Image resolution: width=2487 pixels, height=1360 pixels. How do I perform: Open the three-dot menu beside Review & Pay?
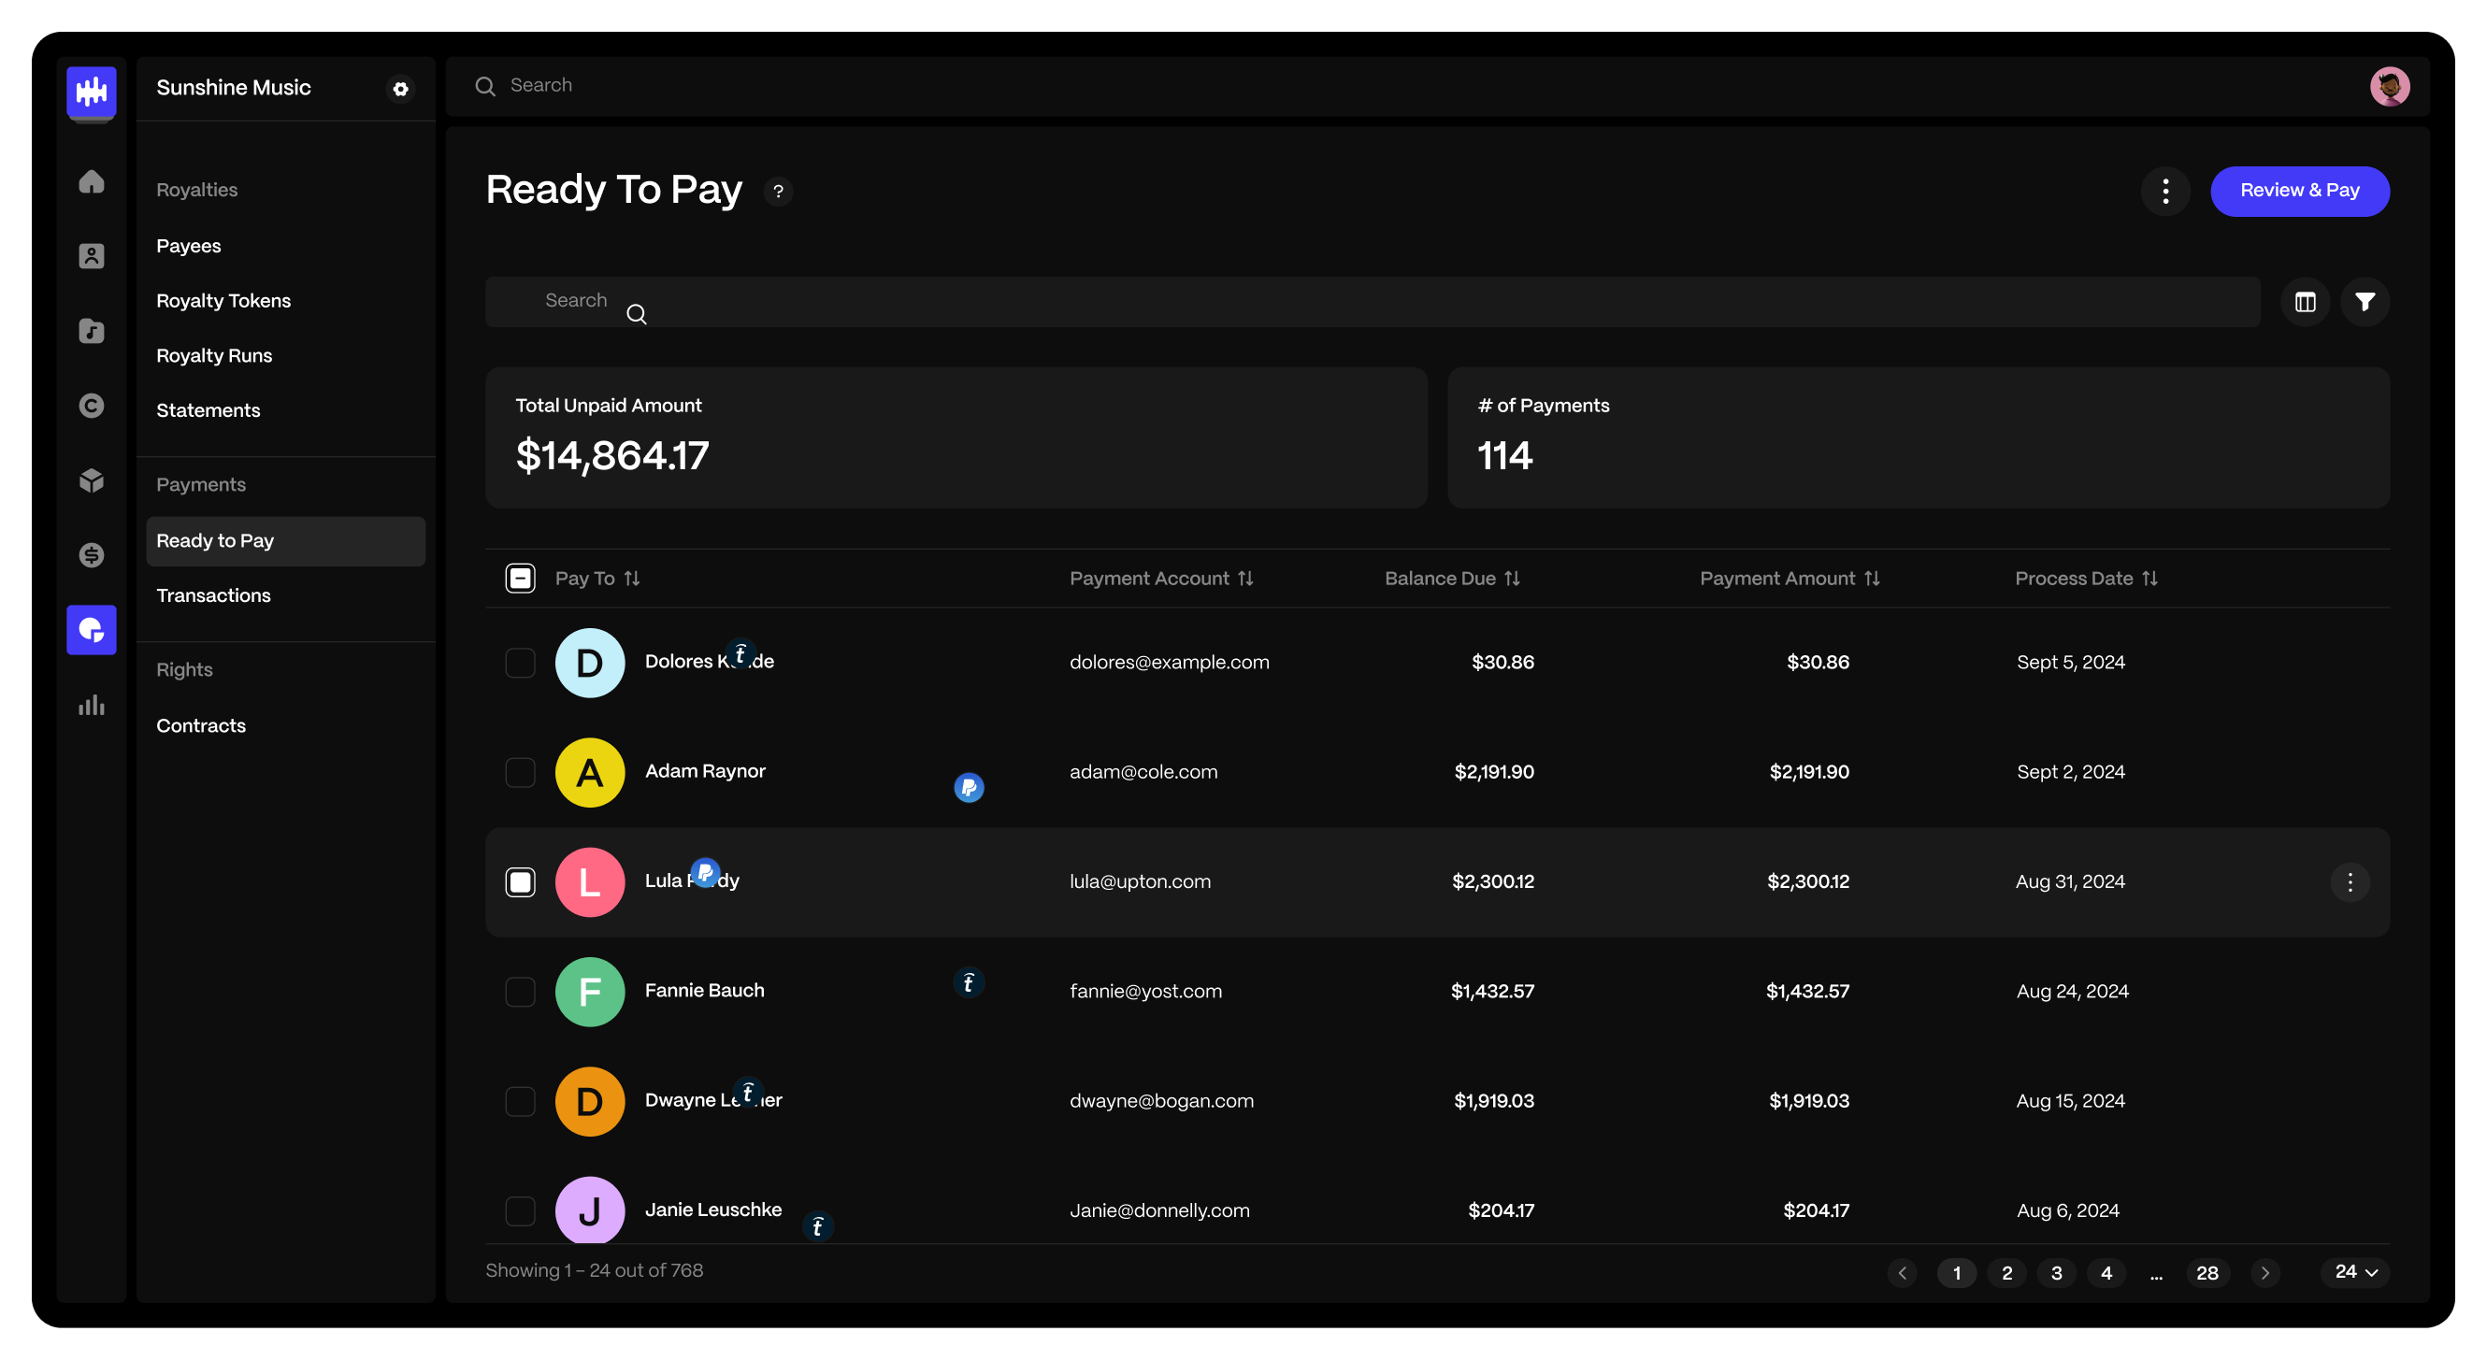click(x=2165, y=191)
